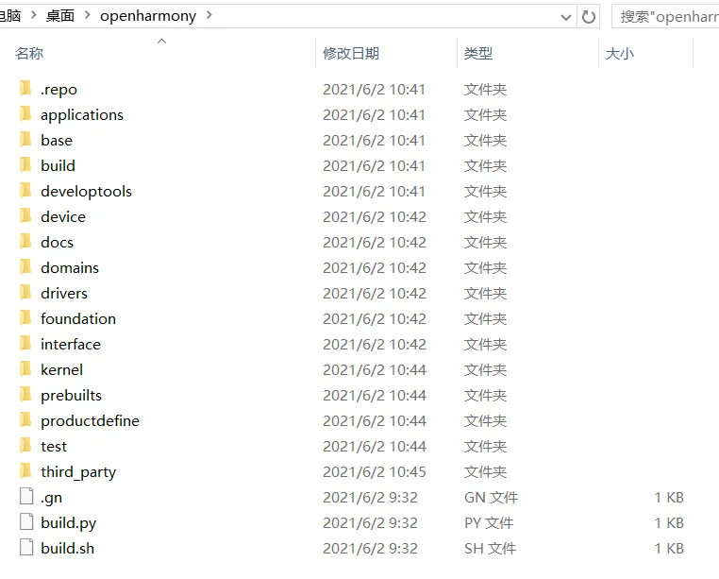
Task: Click the interface folder icon
Action: [26, 344]
